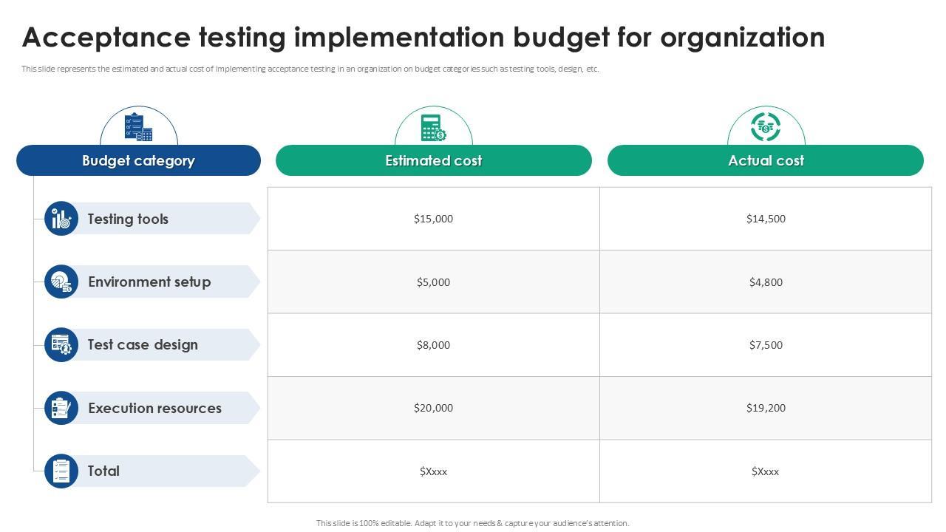Click the slide title text
This screenshot has width=946, height=532.
pyautogui.click(x=423, y=37)
